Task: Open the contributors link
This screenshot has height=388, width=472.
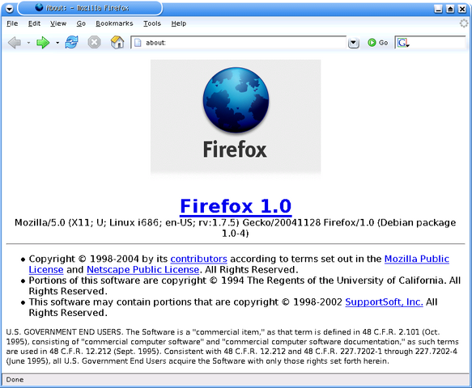Action: tap(198, 259)
